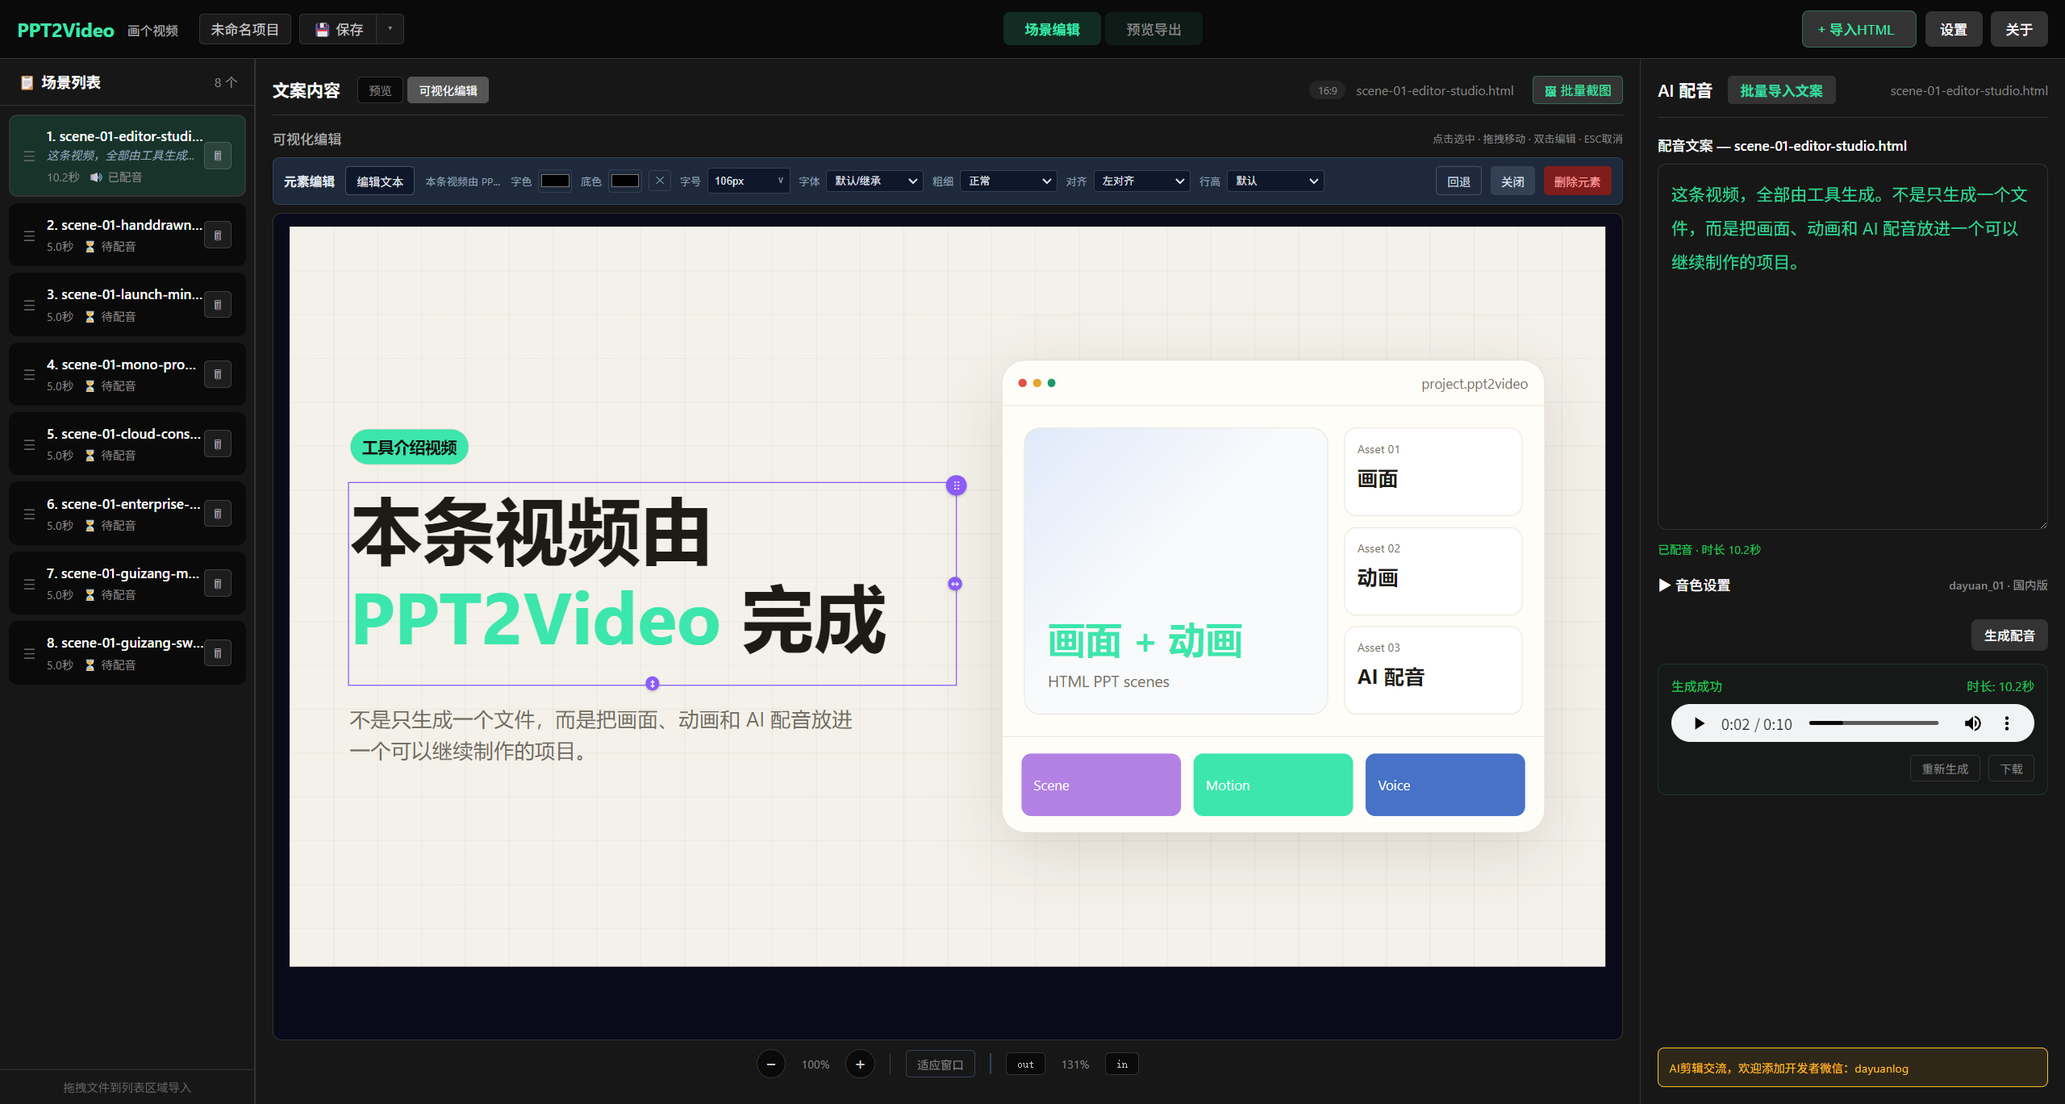This screenshot has height=1104, width=2065.
Task: Switch to the scene editing tab
Action: click(x=1052, y=29)
